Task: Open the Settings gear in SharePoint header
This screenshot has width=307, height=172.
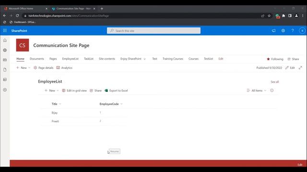Action: coord(283,31)
